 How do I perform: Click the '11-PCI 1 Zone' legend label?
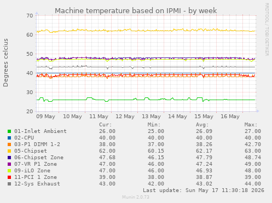point(36,177)
